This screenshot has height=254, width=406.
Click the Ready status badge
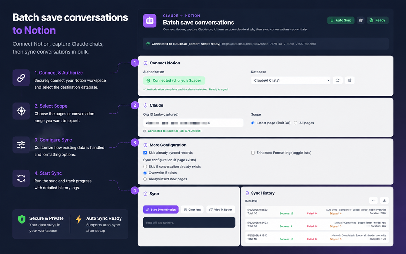pyautogui.click(x=378, y=20)
